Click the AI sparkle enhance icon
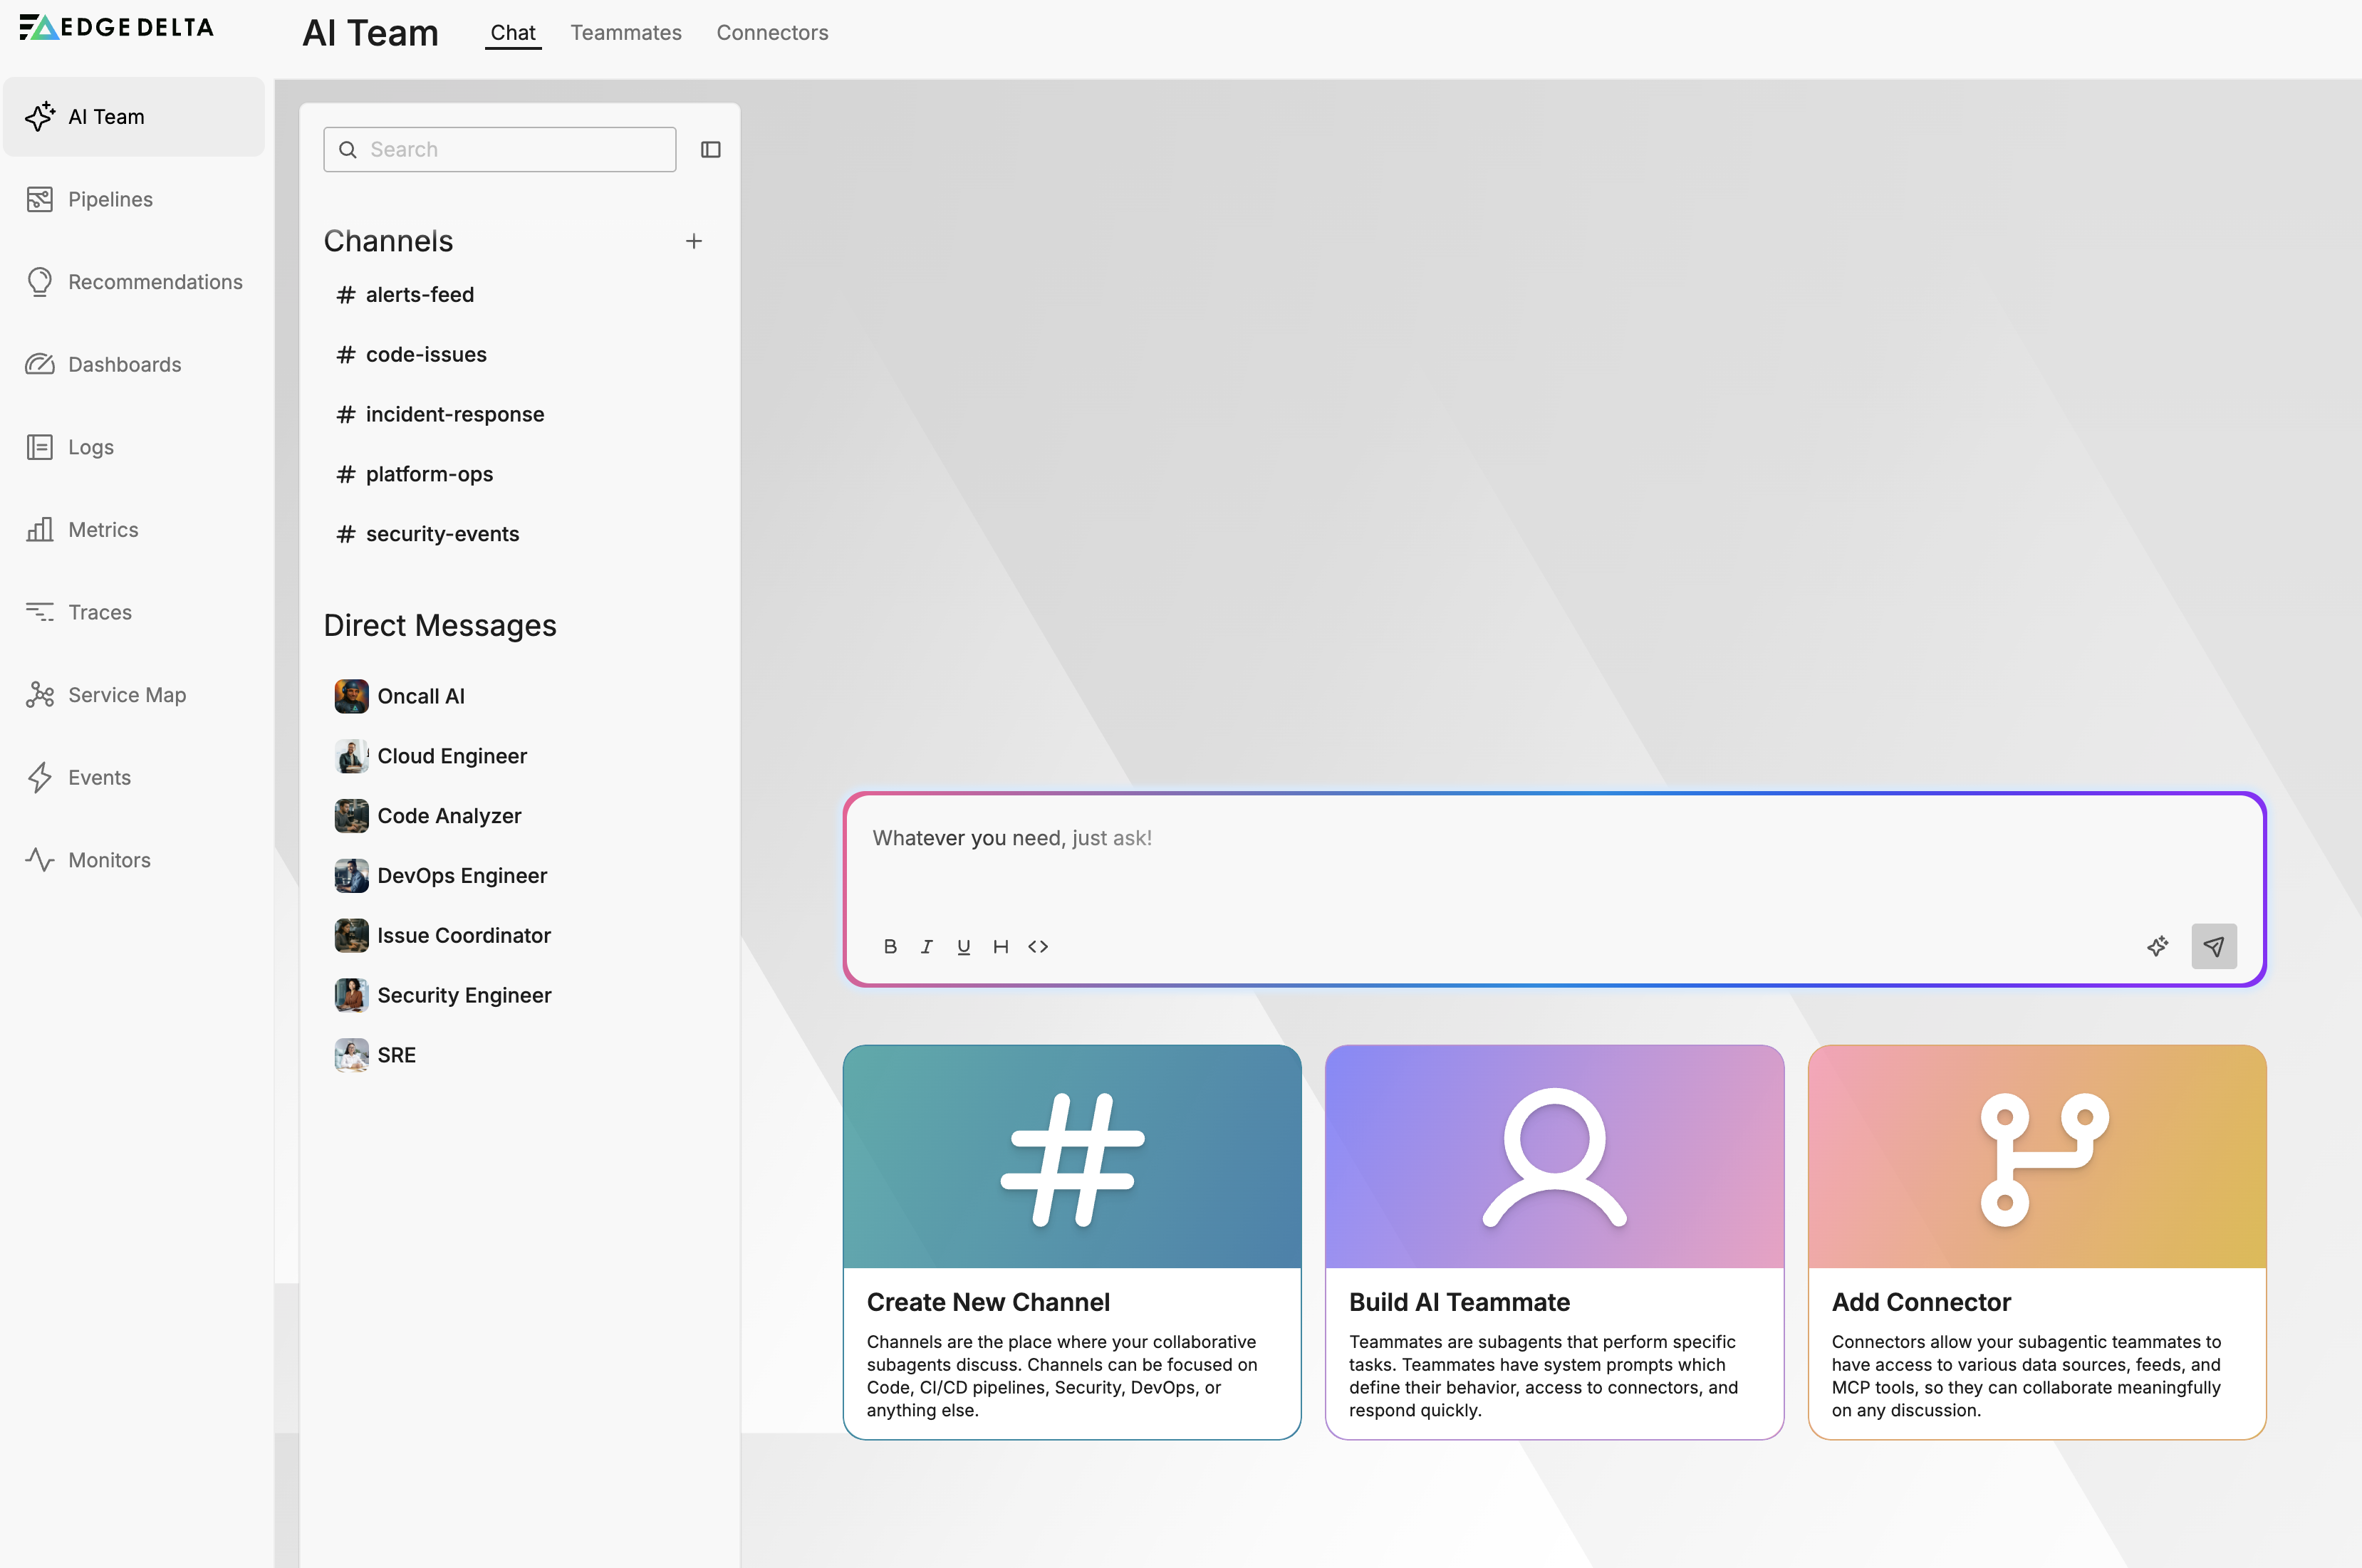Viewport: 2362px width, 1568px height. click(x=2158, y=946)
